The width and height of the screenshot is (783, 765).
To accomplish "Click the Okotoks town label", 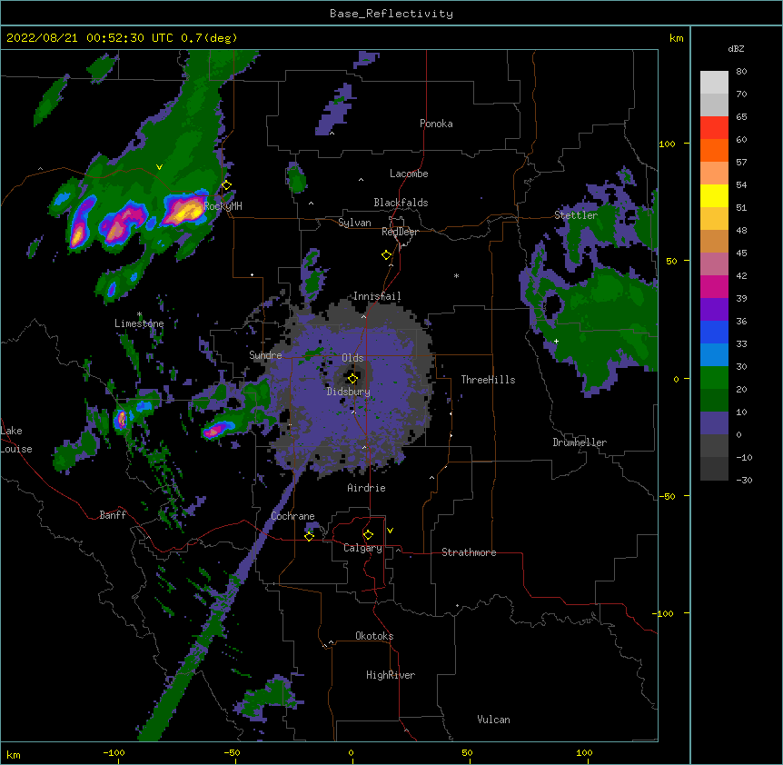I will [374, 636].
